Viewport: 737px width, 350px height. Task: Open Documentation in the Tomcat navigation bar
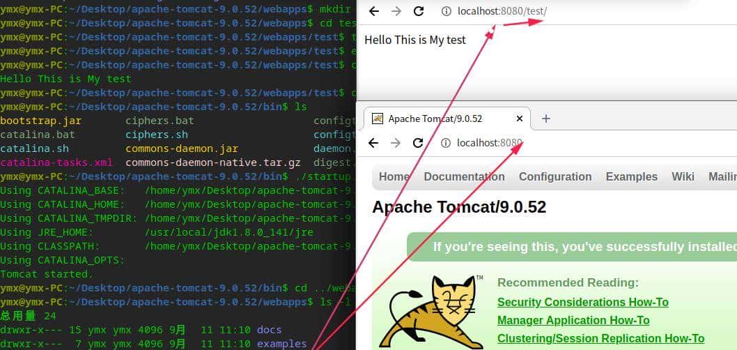click(465, 176)
